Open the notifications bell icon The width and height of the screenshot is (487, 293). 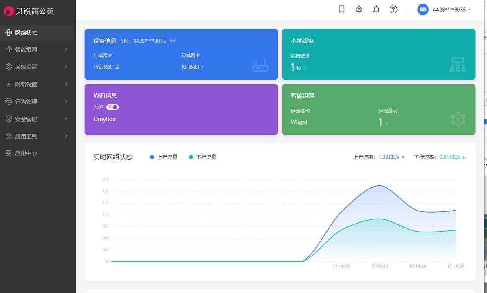point(376,9)
